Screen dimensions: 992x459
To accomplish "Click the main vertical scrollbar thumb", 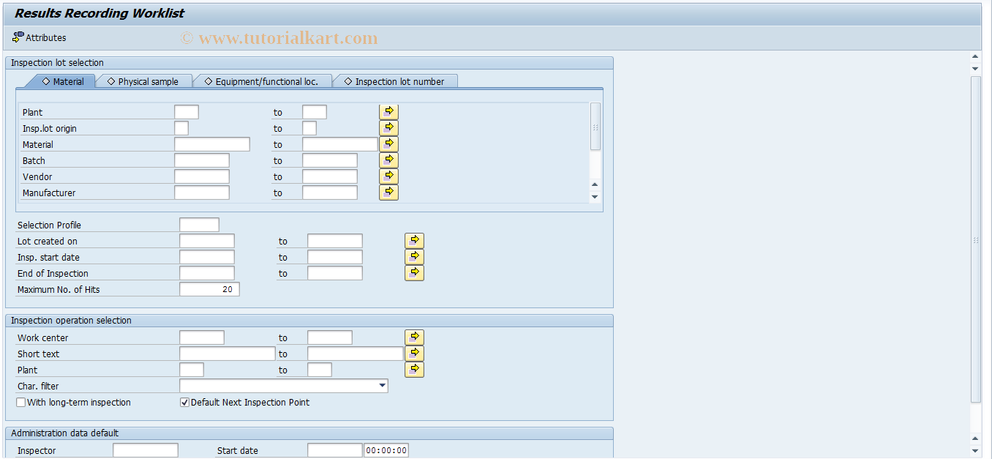I will click(x=975, y=239).
